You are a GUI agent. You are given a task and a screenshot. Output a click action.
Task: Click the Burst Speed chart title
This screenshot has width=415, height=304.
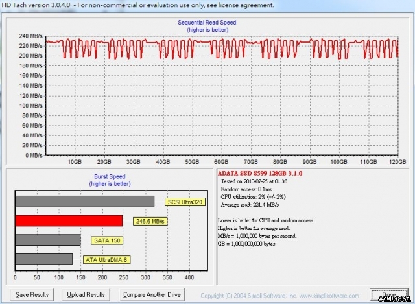(x=110, y=176)
